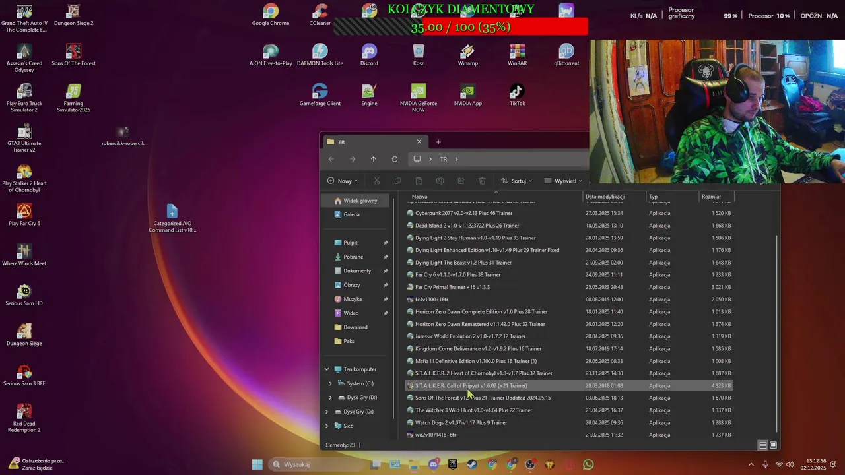Select the Winamp desktop icon
The height and width of the screenshot is (475, 845).
coord(468,55)
